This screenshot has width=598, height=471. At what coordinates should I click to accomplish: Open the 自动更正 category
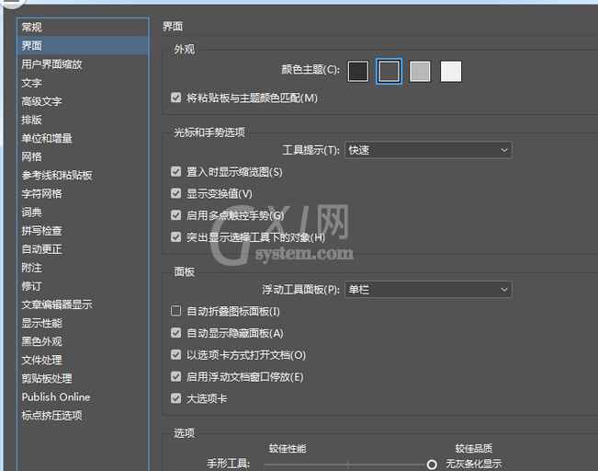[x=83, y=249]
